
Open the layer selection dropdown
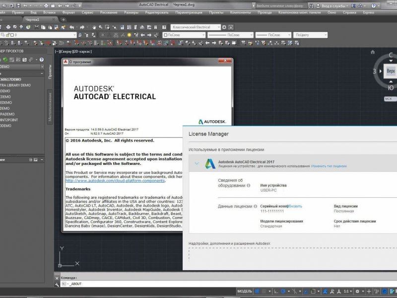38,35
